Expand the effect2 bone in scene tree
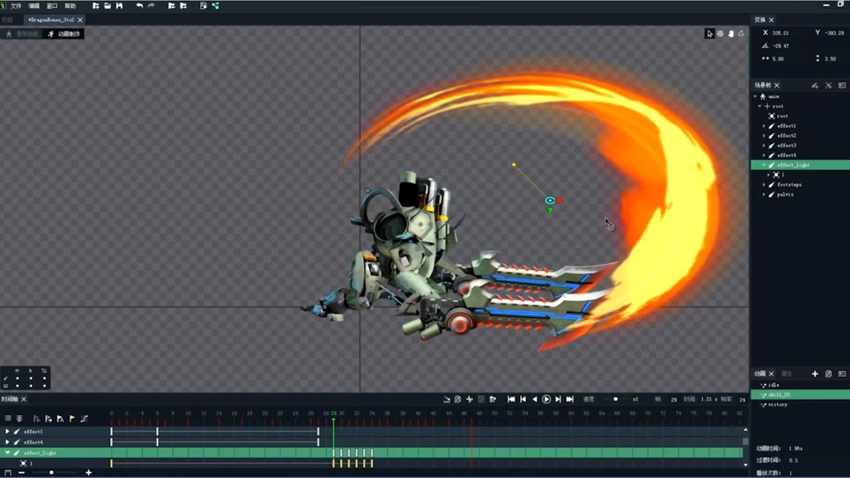The height and width of the screenshot is (478, 850). pos(764,135)
